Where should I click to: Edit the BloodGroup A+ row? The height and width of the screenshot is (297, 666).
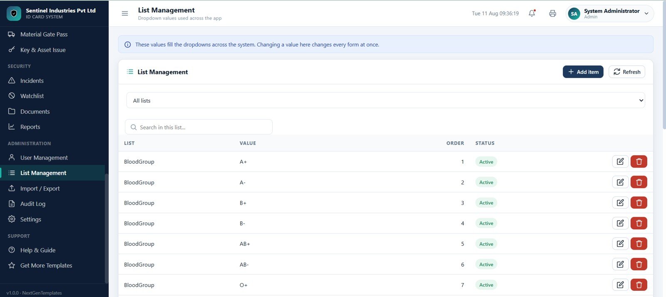(620, 161)
